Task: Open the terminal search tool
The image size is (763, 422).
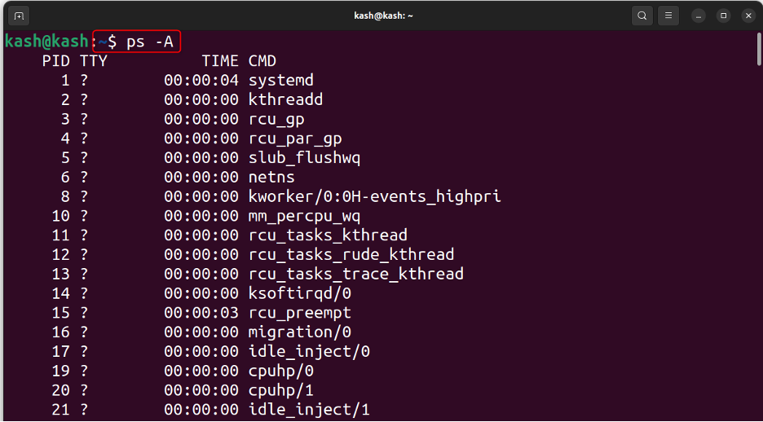Action: point(642,15)
